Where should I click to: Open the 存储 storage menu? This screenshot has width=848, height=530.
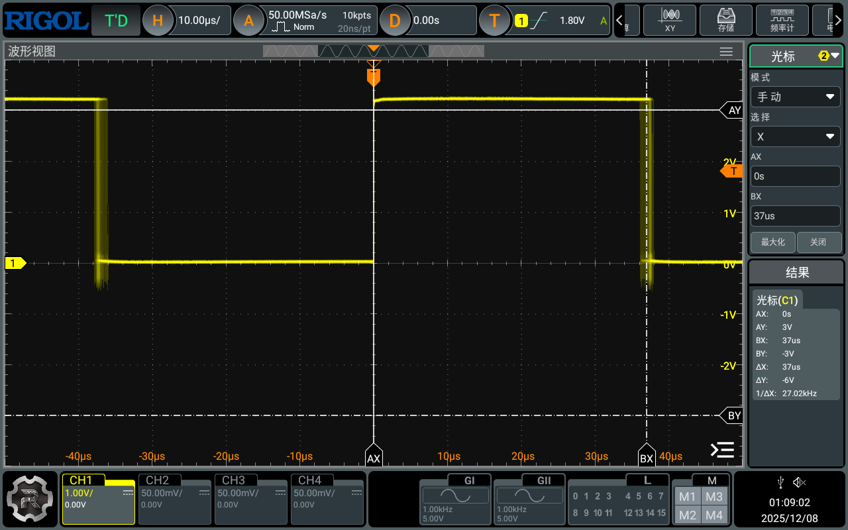tap(726, 20)
